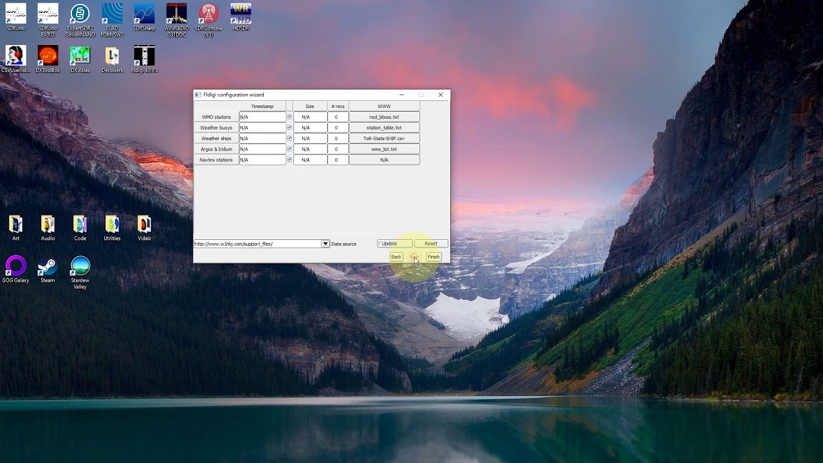
Task: Click the Fldigi wizard title bar icon
Action: pos(198,95)
